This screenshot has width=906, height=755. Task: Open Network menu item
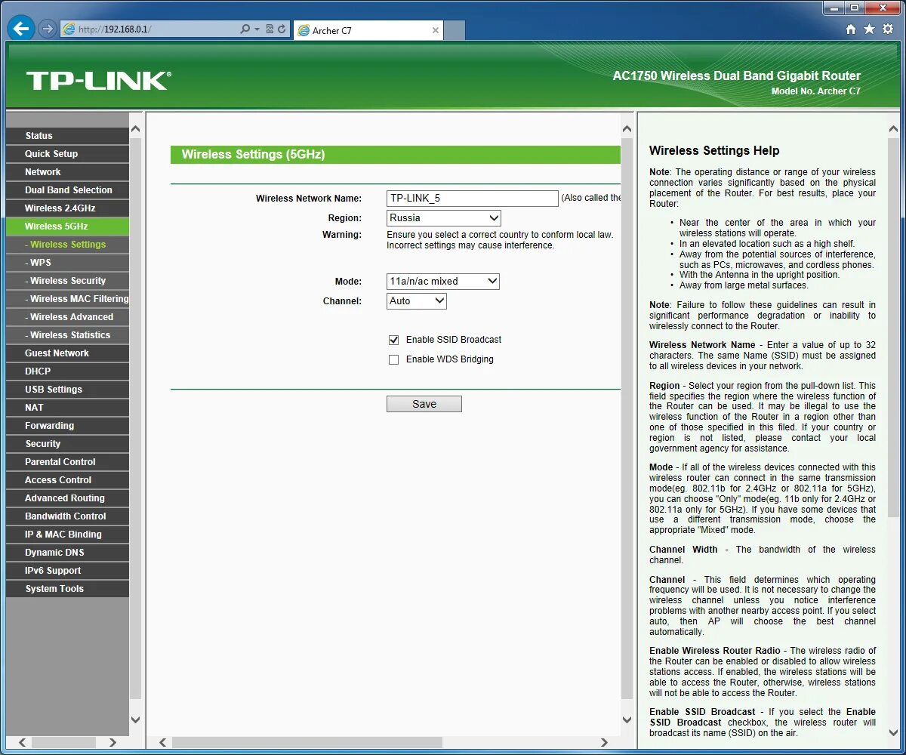(67, 172)
